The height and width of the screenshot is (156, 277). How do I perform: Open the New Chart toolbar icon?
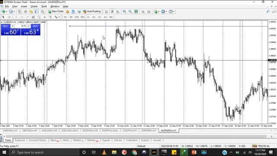point(3,12)
